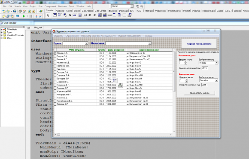Screen dimensions: 249x159
Task: Open the Справочники menu in form
Action: pos(72,36)
